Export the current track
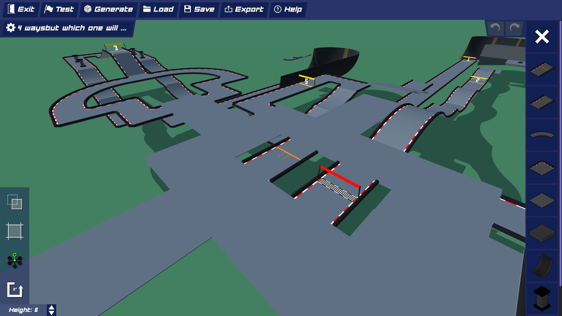The width and height of the screenshot is (562, 316). (244, 9)
